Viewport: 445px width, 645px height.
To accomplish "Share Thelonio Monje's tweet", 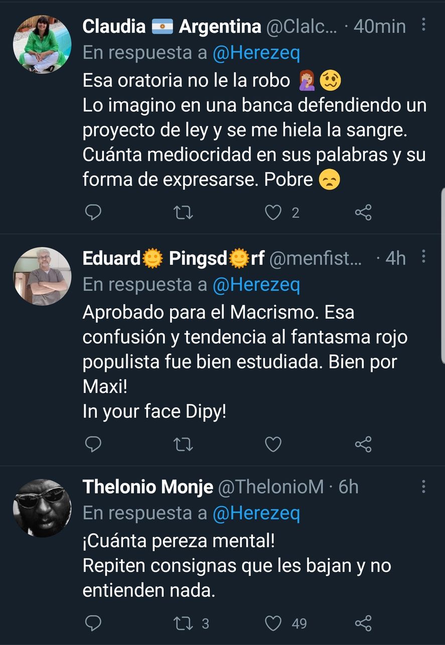I will click(x=363, y=623).
